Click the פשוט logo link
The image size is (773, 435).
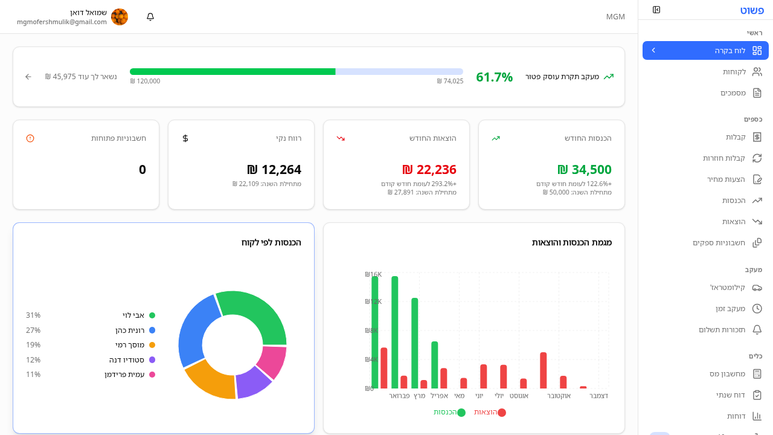click(x=752, y=10)
